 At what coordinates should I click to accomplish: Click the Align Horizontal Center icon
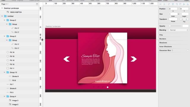pyautogui.click(x=173, y=4)
